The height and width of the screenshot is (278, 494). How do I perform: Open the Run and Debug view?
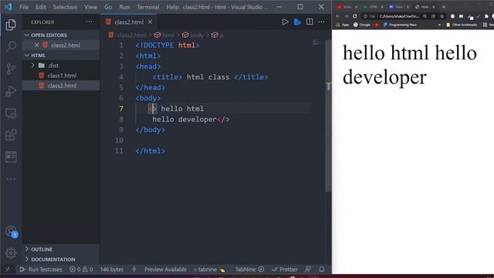11,91
